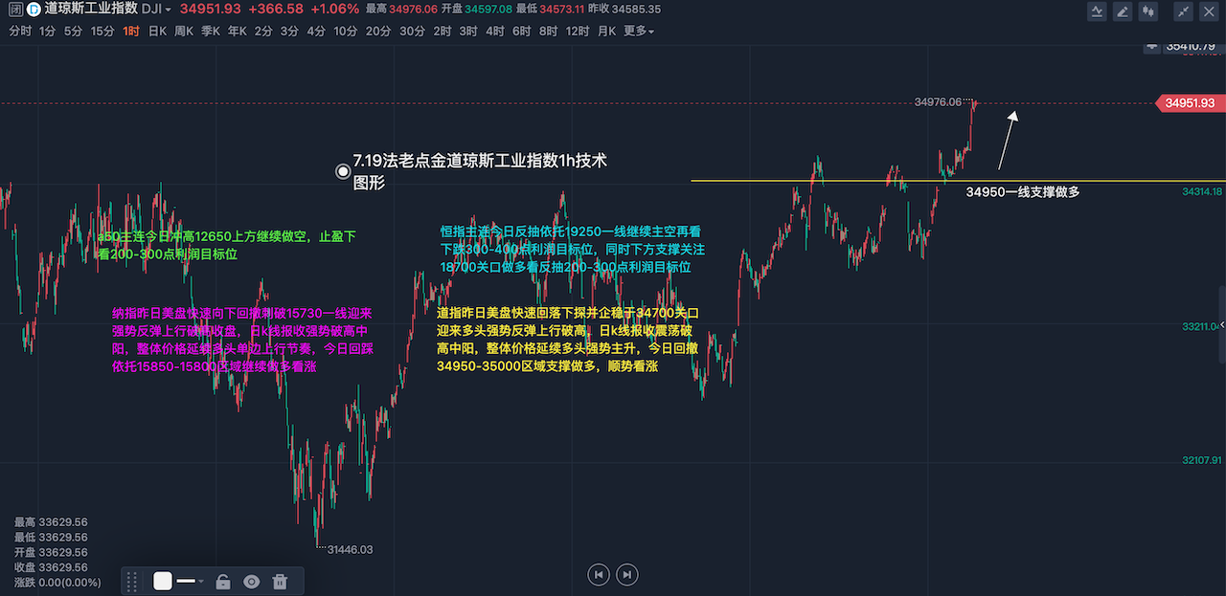Switch to the 日K timeframe tab
Screen dimensions: 1226x596
pyautogui.click(x=156, y=31)
